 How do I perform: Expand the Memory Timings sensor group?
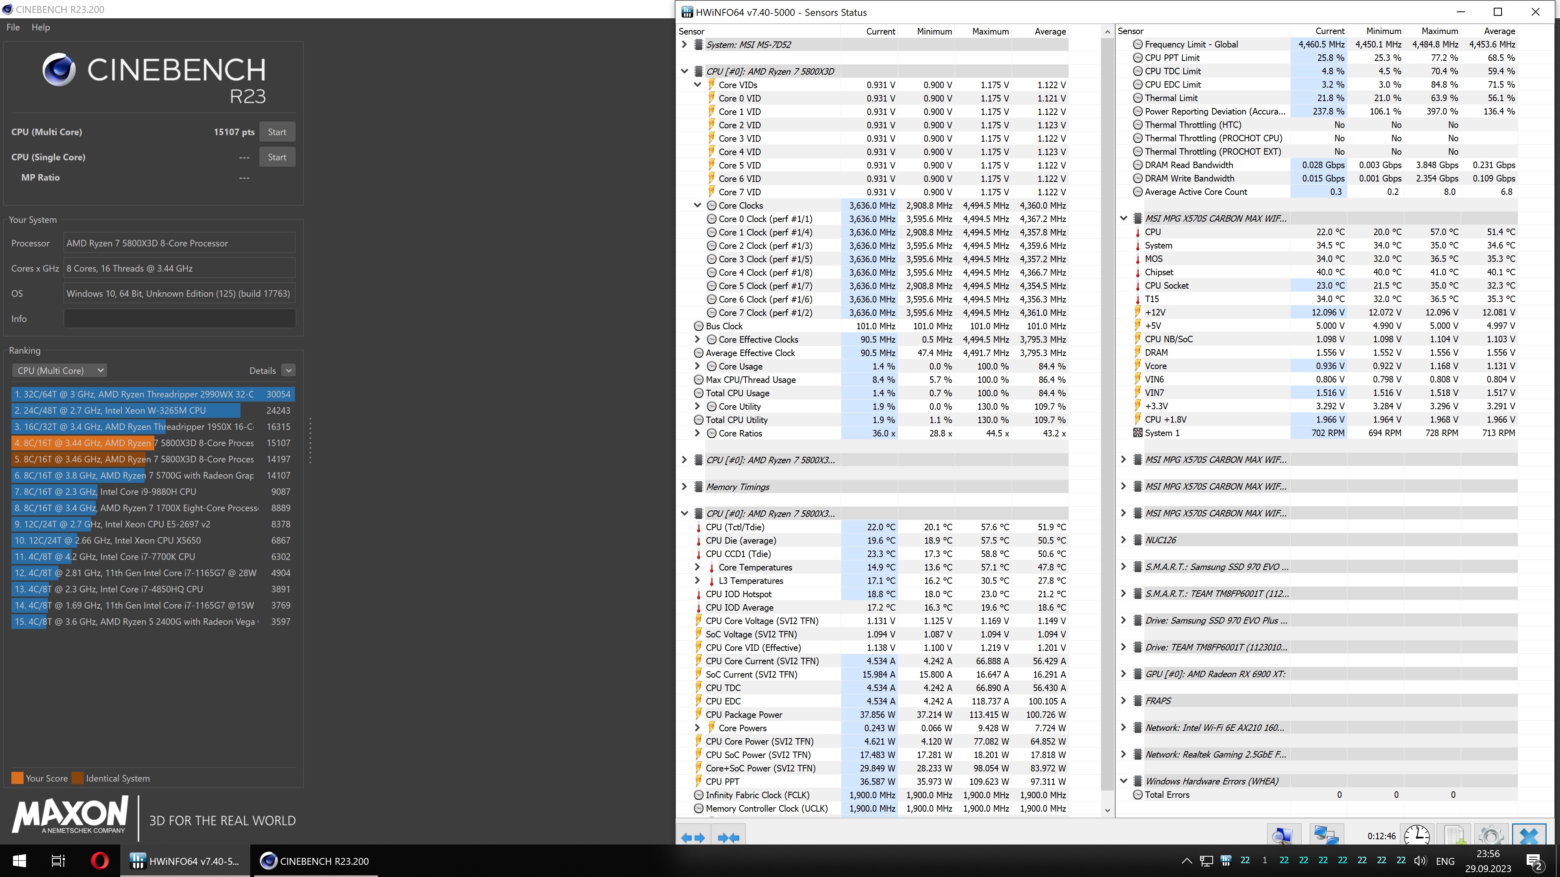(x=684, y=487)
